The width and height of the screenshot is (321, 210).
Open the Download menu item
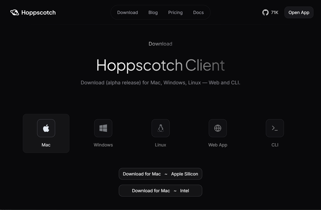pyautogui.click(x=127, y=12)
